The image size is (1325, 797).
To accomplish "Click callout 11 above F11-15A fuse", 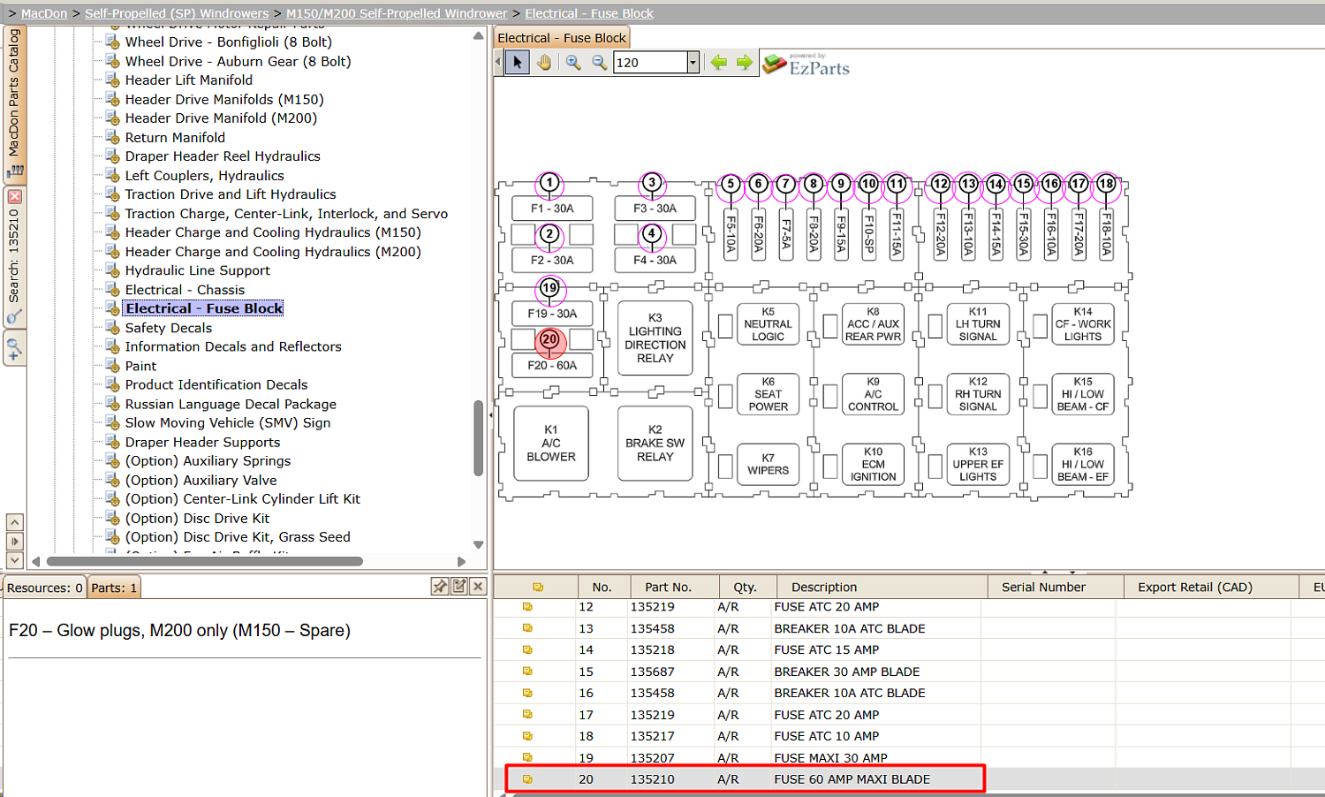I will coord(897,184).
